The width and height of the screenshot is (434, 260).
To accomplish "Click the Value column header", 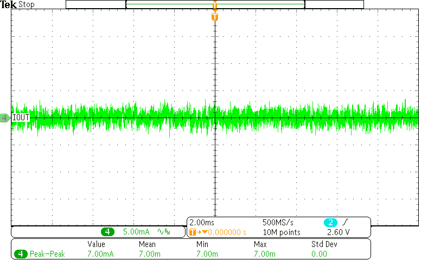I will coord(97,244).
